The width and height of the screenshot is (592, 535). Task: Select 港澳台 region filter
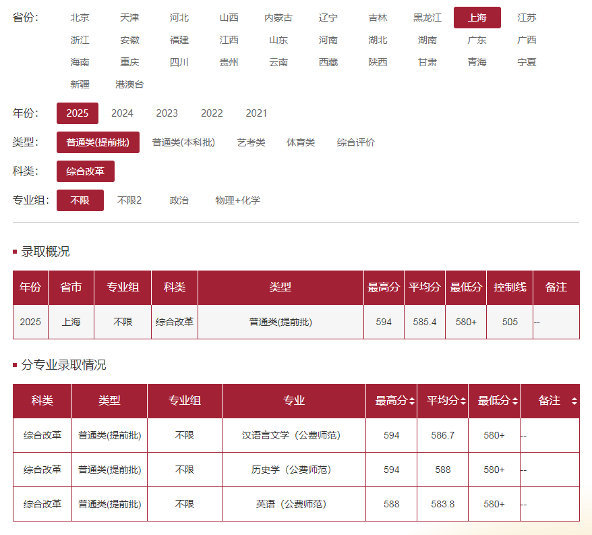pyautogui.click(x=129, y=84)
